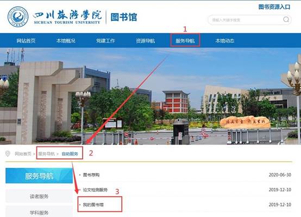Select 服务导航 in navigation bar
Screen dimensions: 301x217
[185, 41]
